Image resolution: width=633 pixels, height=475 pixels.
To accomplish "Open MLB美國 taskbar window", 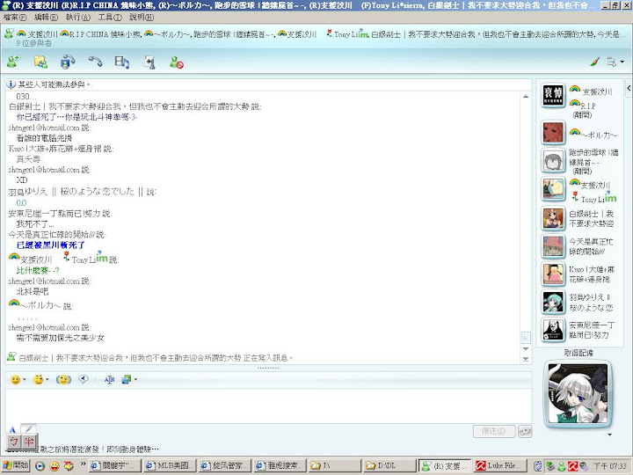I will (x=170, y=465).
